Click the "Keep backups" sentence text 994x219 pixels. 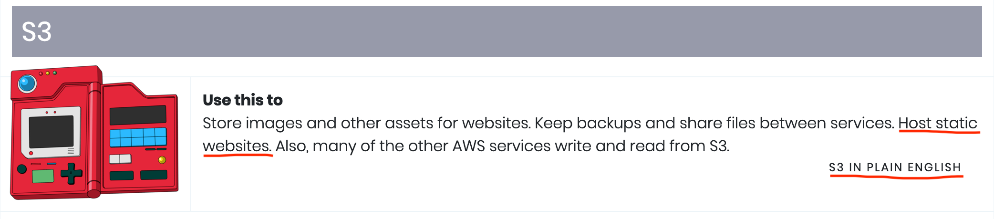[714, 123]
